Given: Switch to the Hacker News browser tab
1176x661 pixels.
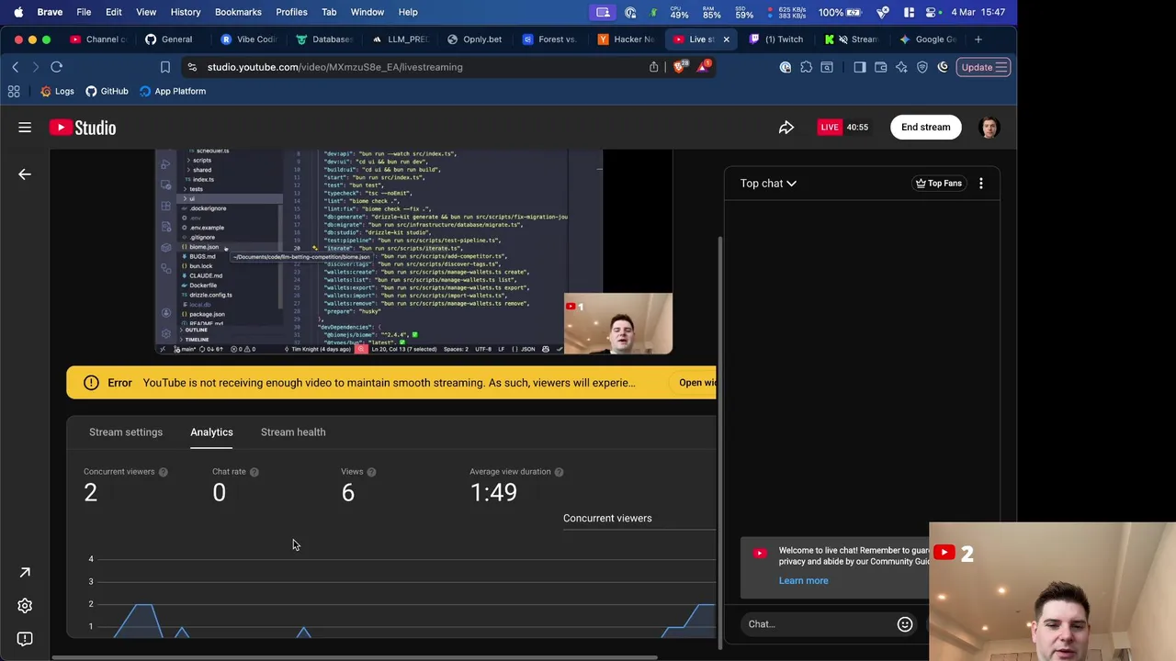Looking at the screenshot, I should tap(626, 39).
